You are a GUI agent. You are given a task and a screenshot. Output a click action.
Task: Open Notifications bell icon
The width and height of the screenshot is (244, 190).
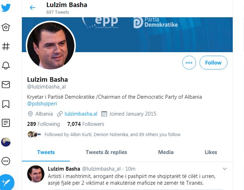(6, 65)
